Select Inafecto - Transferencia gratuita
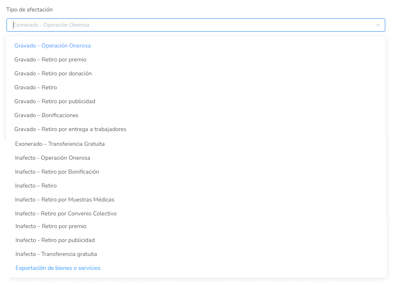Image resolution: width=395 pixels, height=285 pixels. click(56, 254)
